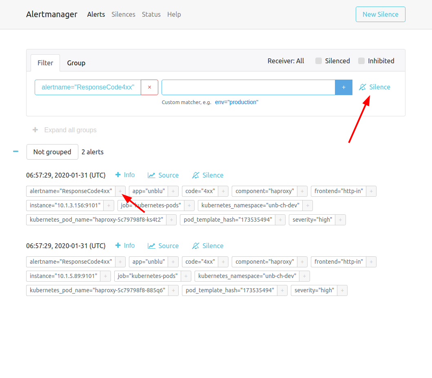Screen dimensions: 432x378
Task: Silence the second alert
Action: click(208, 246)
